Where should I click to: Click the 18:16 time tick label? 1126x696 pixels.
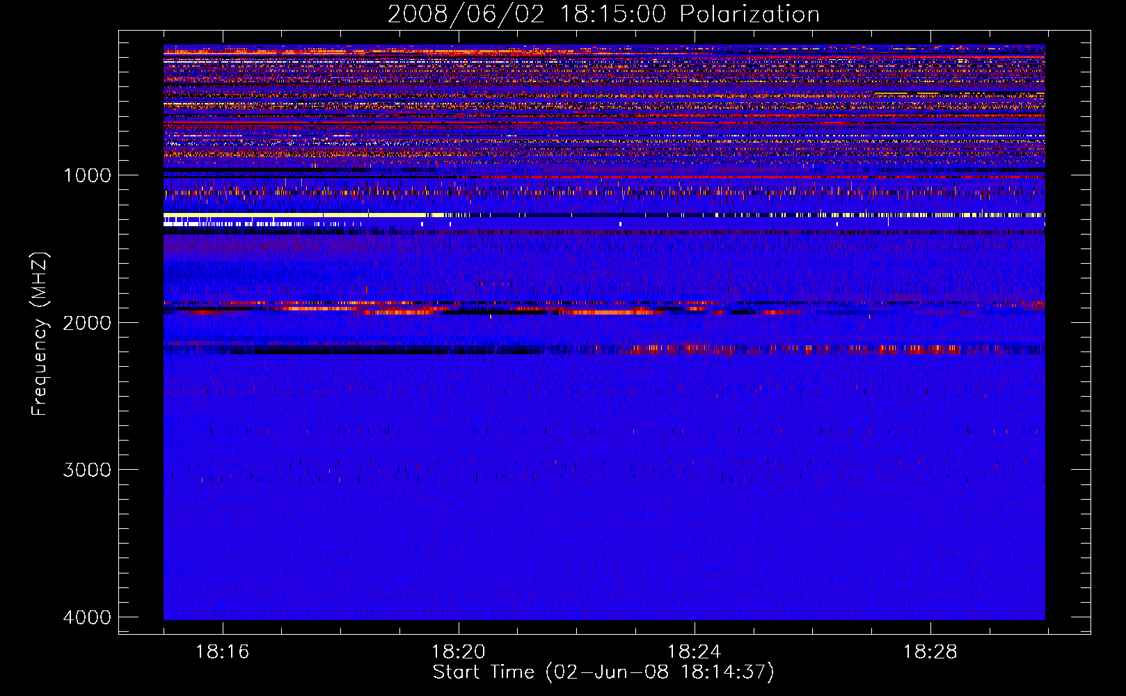click(222, 652)
